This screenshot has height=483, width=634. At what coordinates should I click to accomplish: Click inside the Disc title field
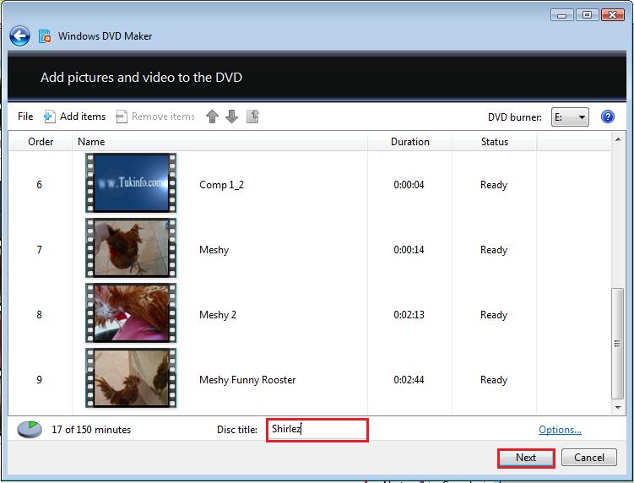pos(317,430)
